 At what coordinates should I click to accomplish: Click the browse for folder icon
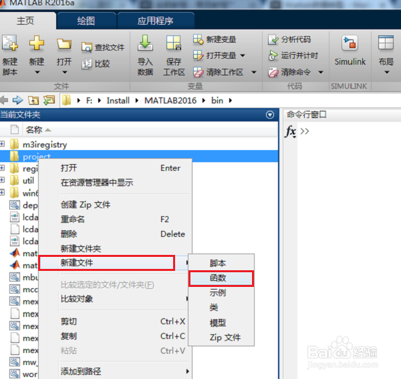click(x=49, y=100)
